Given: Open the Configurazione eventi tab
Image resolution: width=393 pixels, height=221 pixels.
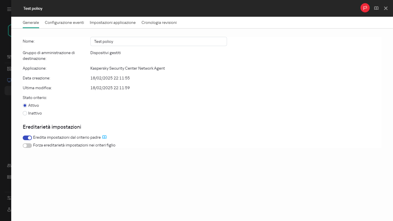Looking at the screenshot, I should (64, 22).
